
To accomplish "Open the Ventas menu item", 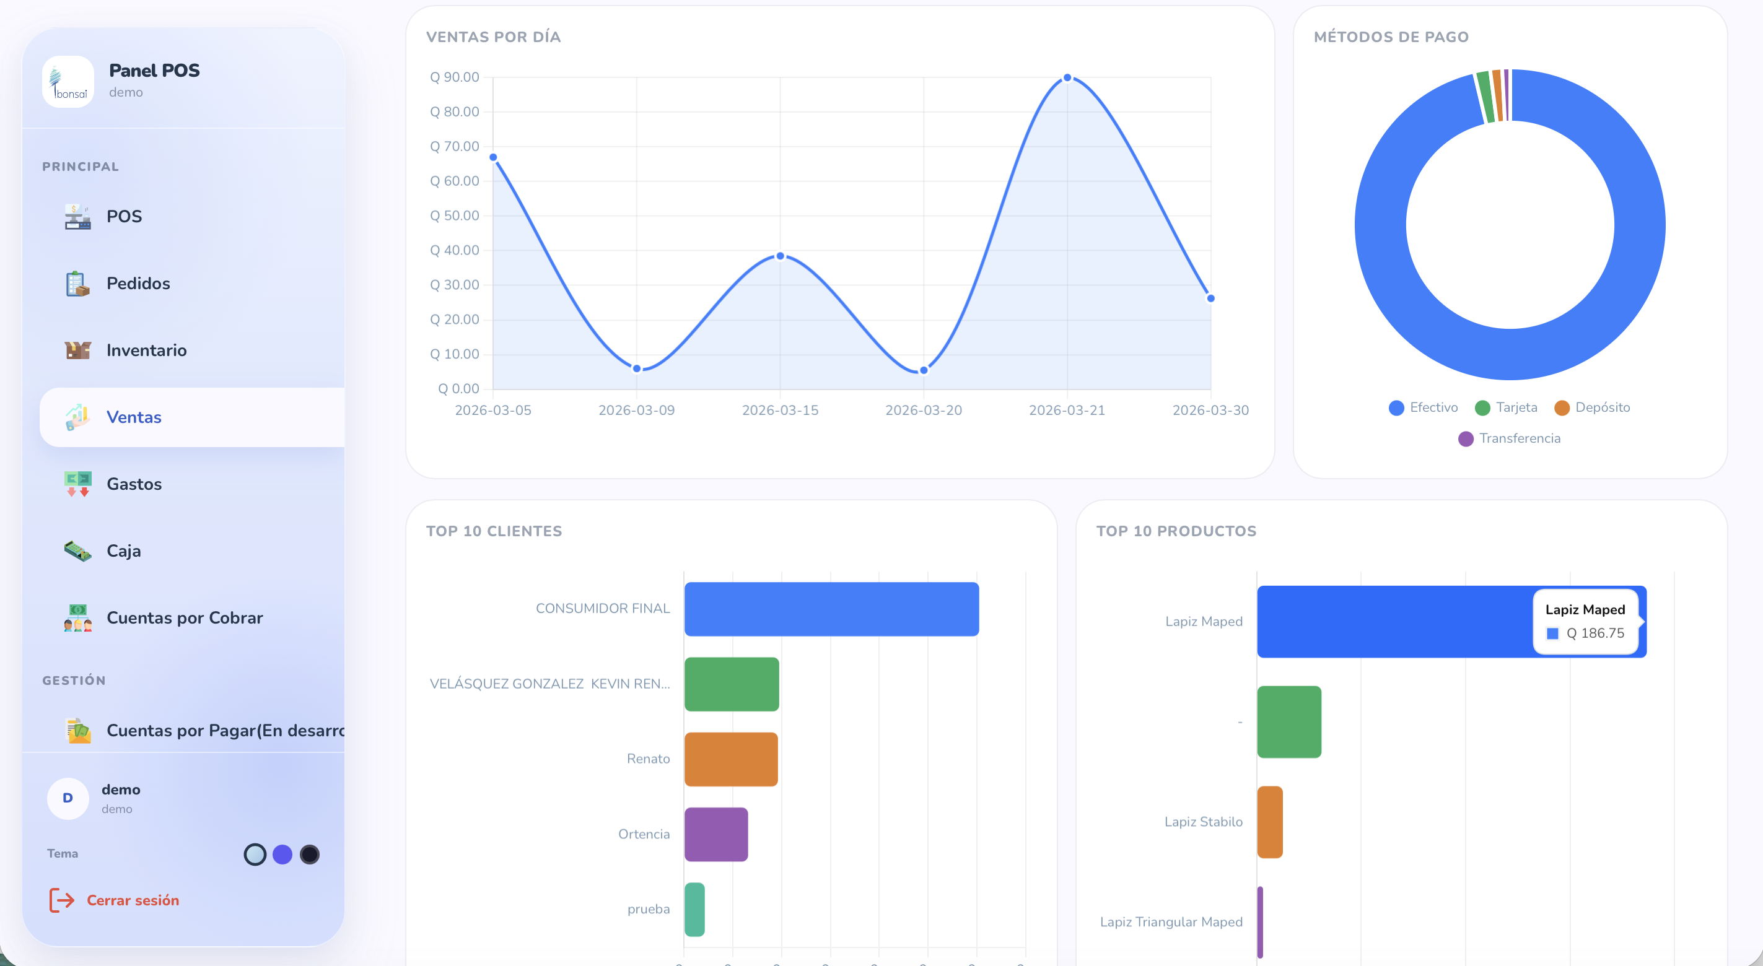I will click(x=134, y=417).
